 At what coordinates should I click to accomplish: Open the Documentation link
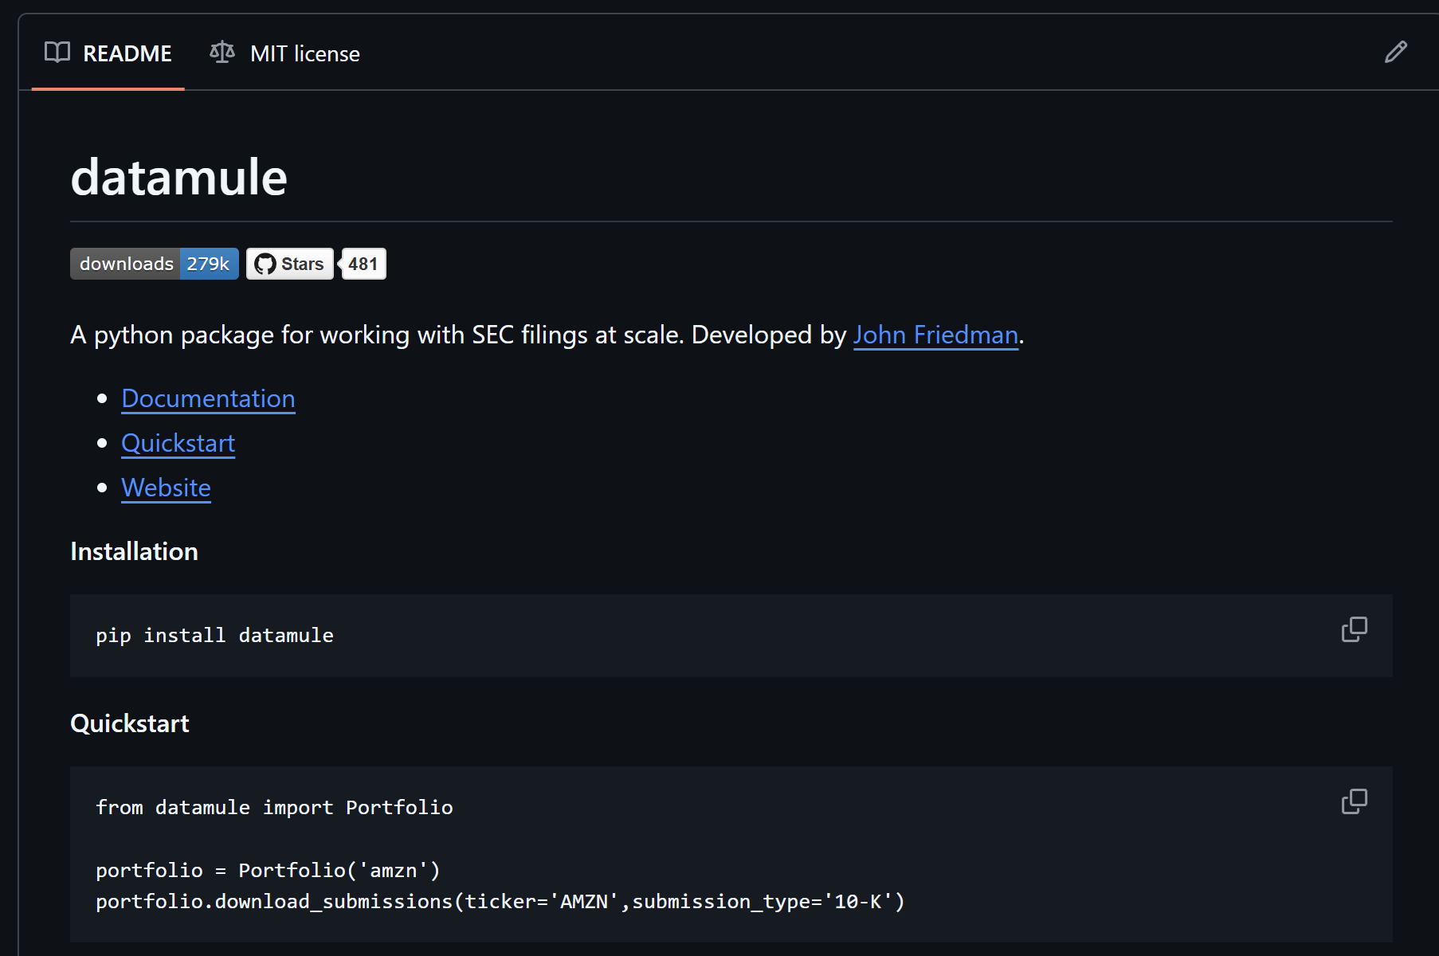208,398
